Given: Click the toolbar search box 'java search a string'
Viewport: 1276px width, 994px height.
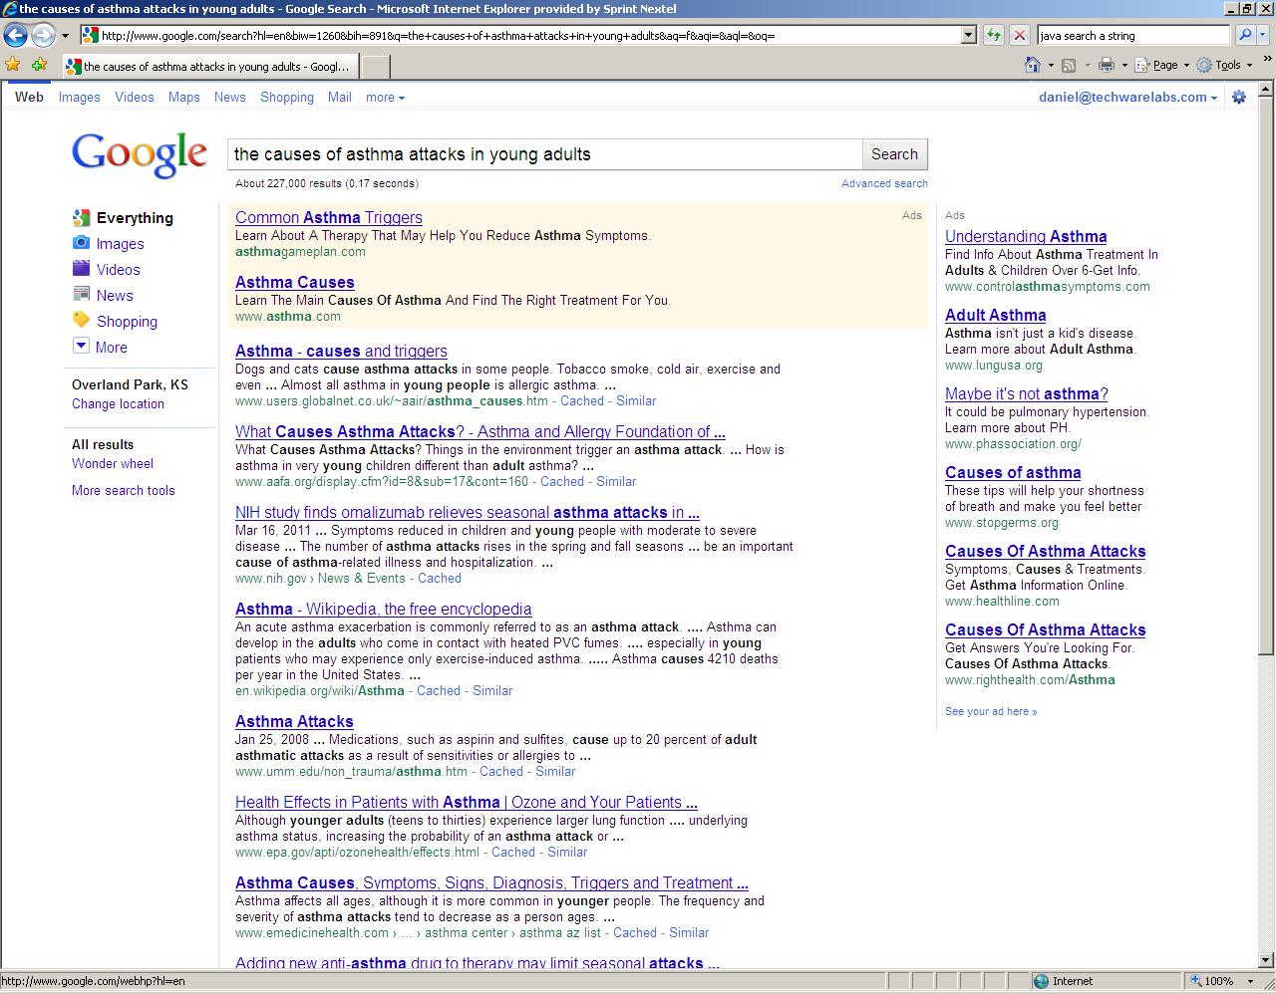Looking at the screenshot, I should point(1132,35).
